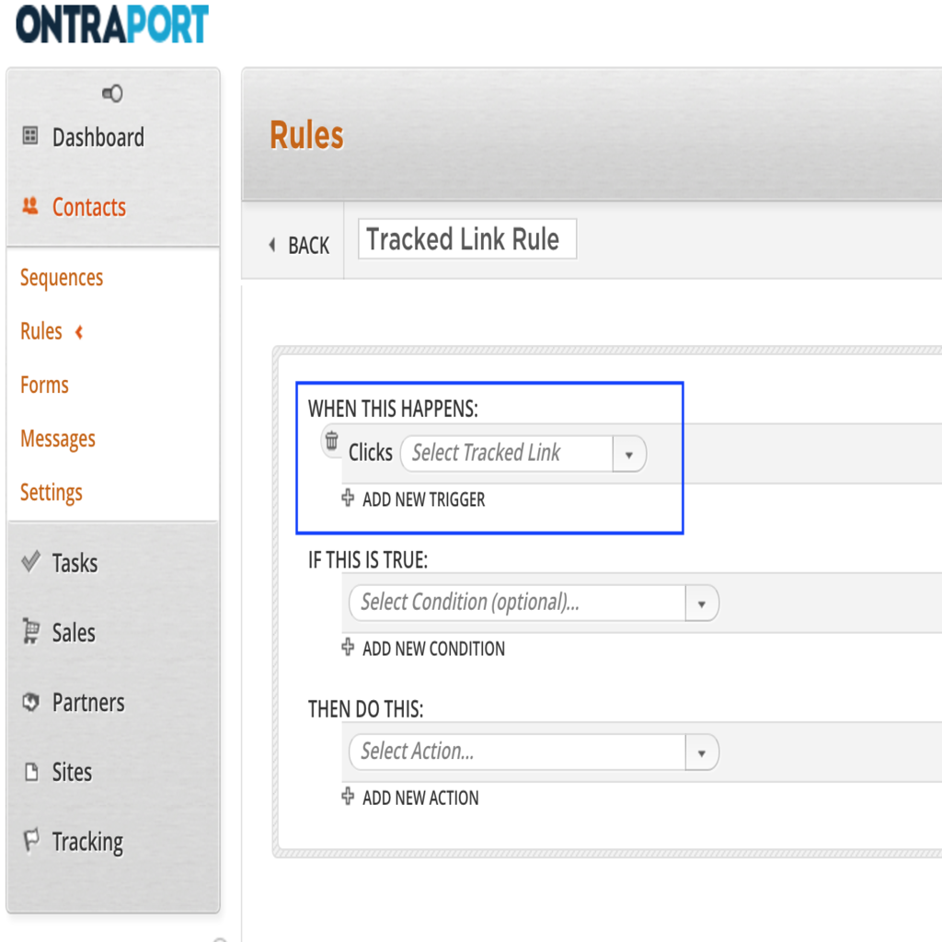Open Messages in the sidebar submenu
The width and height of the screenshot is (942, 942).
coord(58,439)
